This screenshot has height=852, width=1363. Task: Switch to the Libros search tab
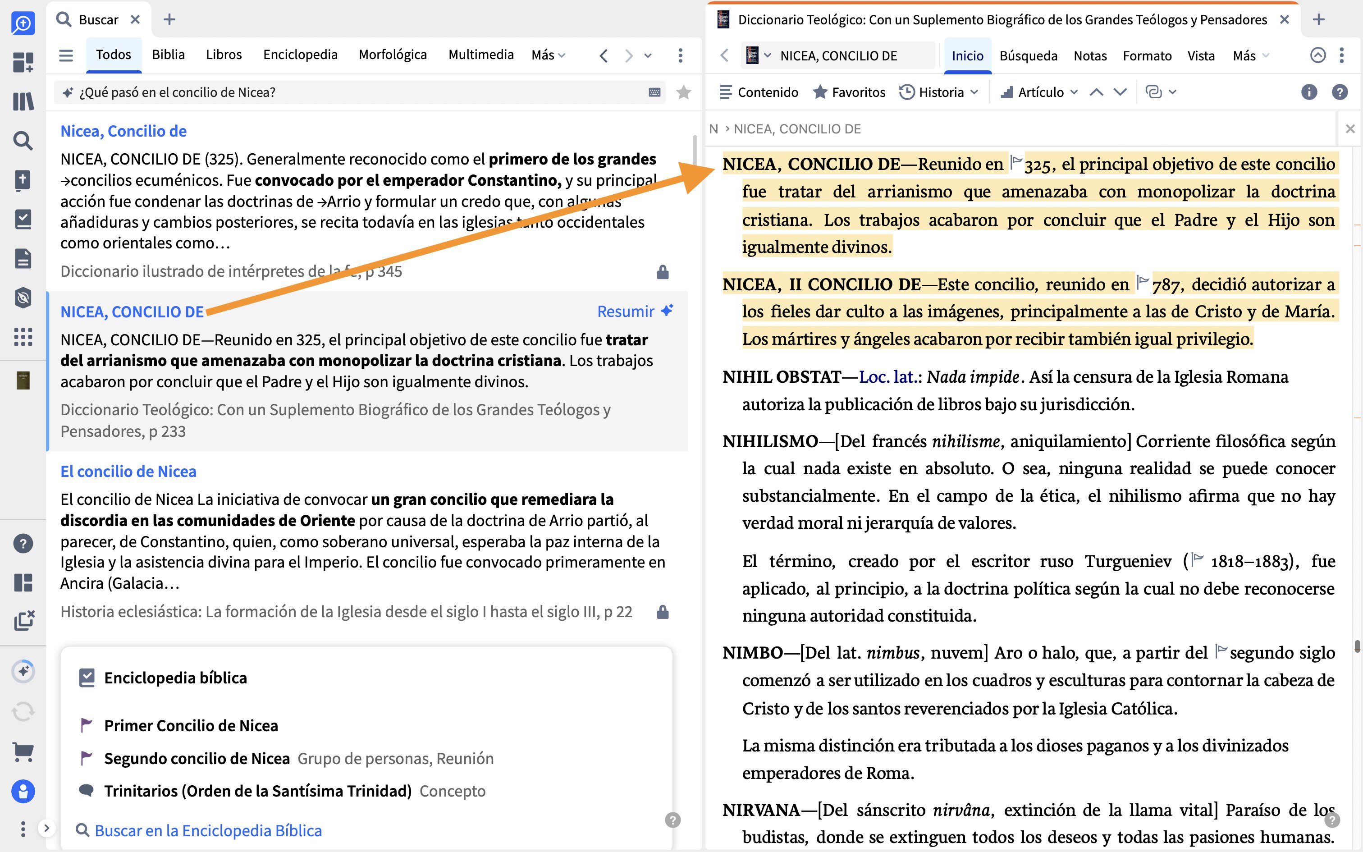(x=224, y=55)
